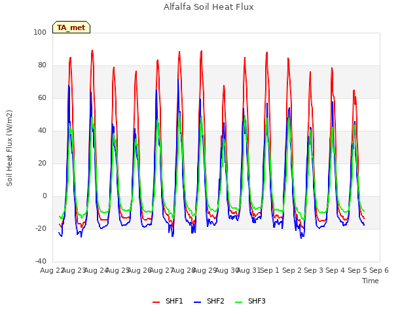
Task: Click the Sep 6 x-axis date label
Action: pyautogui.click(x=379, y=270)
